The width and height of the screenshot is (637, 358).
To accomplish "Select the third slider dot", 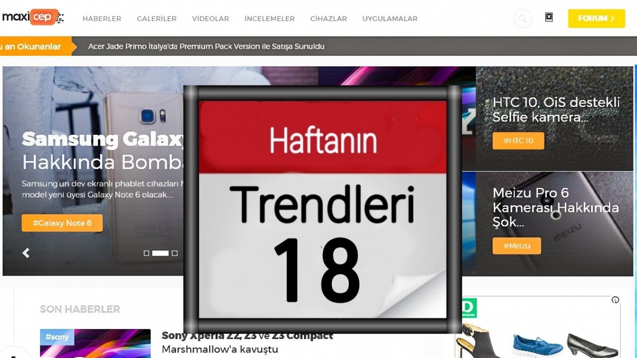I will [x=174, y=253].
